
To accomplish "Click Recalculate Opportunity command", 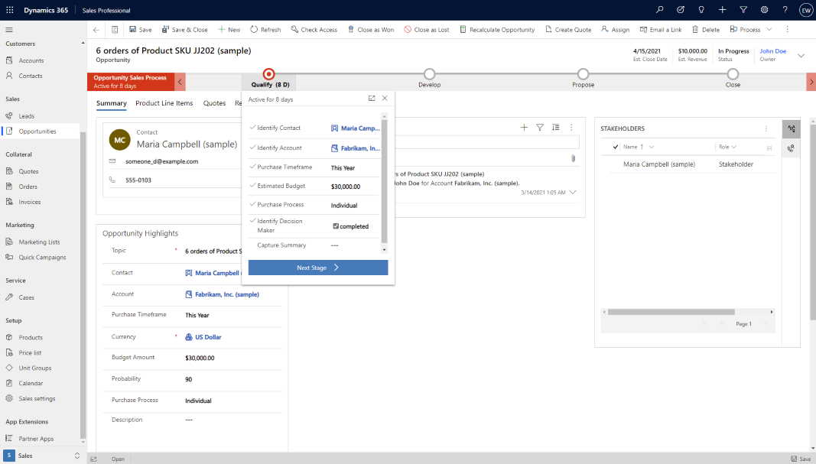I will [497, 30].
